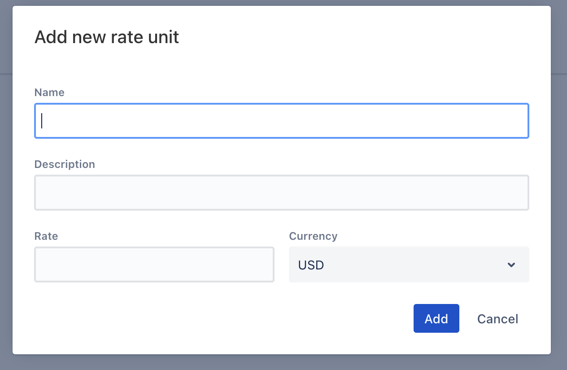Viewport: 567px width, 370px height.
Task: Click the chevron arrow in Currency dropdown
Action: pyautogui.click(x=511, y=265)
